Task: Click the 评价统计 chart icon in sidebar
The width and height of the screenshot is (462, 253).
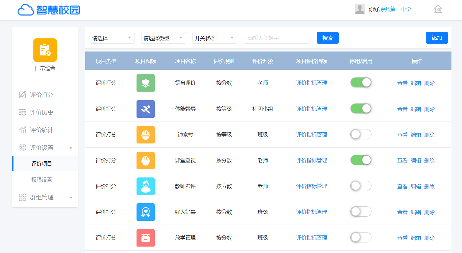Action: click(23, 130)
